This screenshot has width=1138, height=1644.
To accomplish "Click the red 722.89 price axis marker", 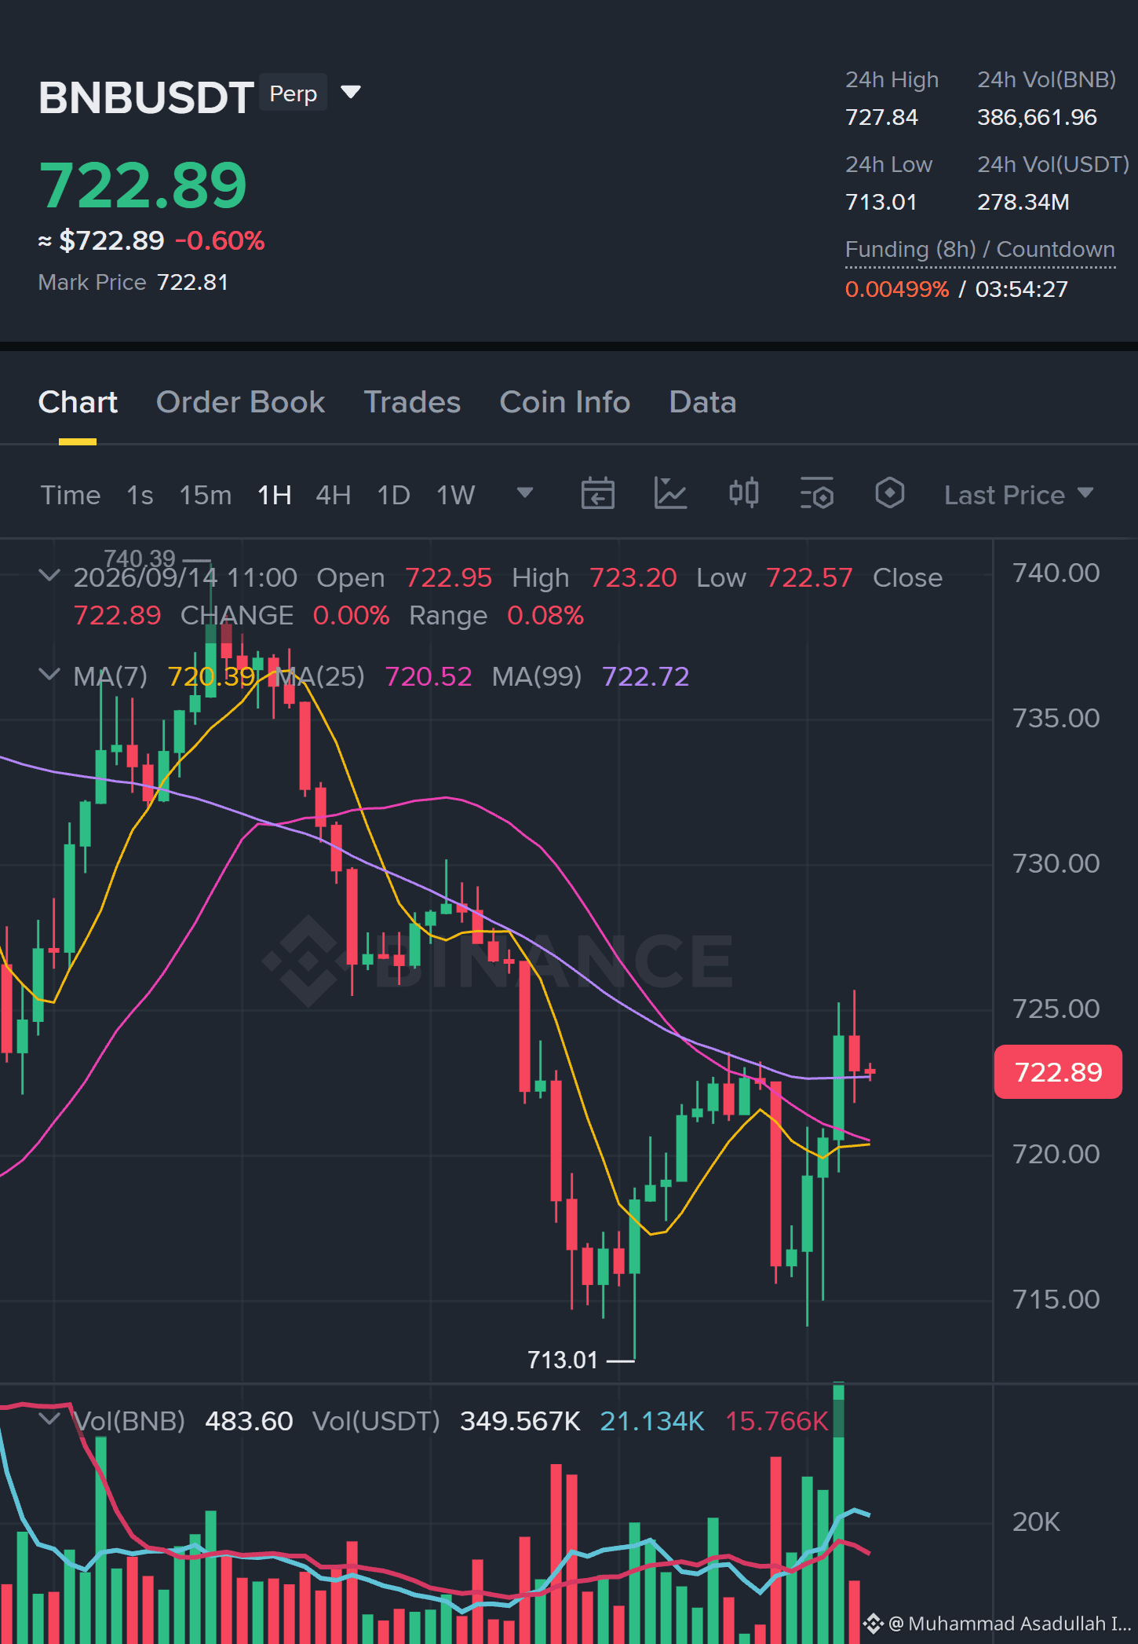I will pyautogui.click(x=1058, y=1071).
